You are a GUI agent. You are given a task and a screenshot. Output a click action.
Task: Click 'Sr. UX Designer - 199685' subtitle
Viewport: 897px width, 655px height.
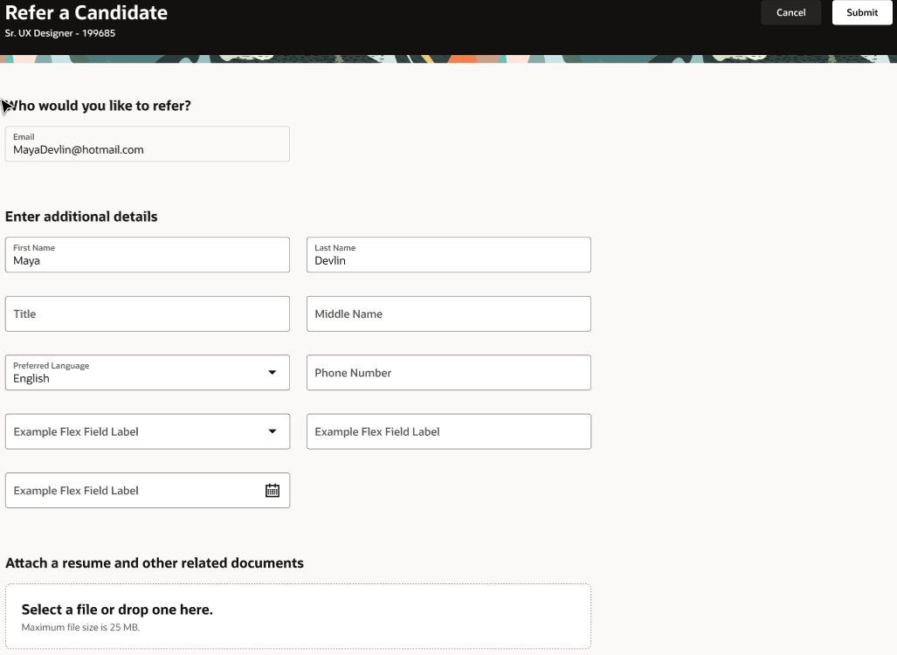[x=60, y=33]
